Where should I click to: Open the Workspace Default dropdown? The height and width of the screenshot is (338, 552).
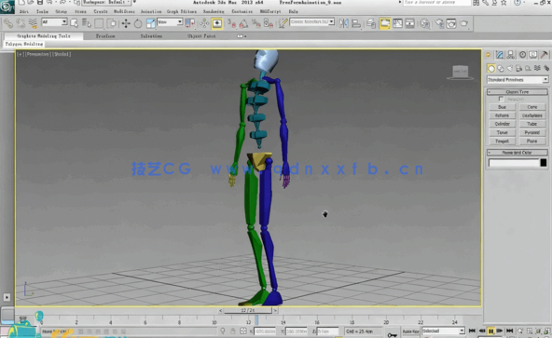coord(106,3)
